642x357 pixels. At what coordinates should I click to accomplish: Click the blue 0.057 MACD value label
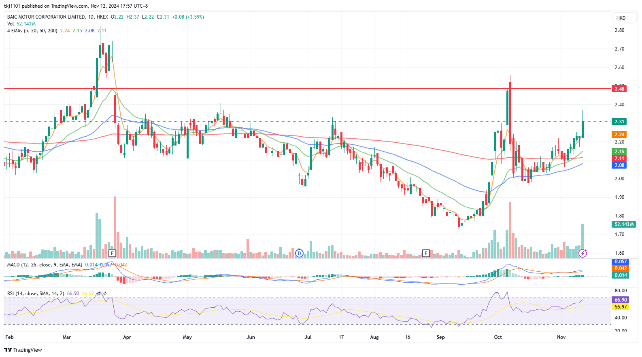(x=620, y=262)
